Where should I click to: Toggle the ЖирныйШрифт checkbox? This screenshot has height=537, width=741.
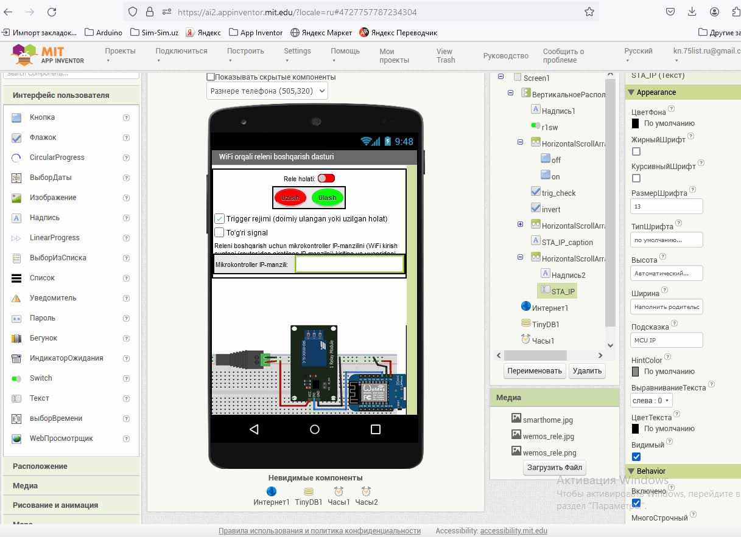636,151
